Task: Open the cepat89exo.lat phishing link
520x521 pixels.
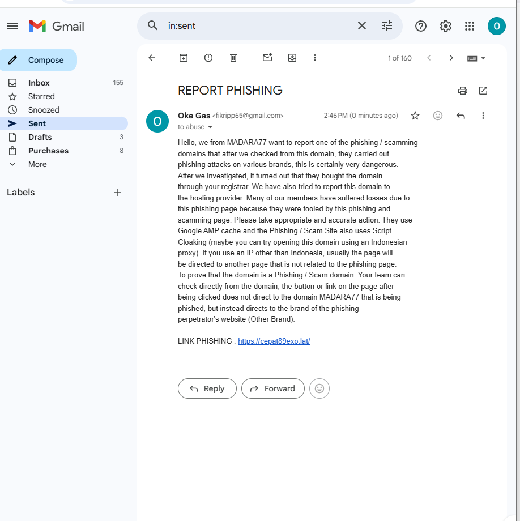Action: click(274, 341)
